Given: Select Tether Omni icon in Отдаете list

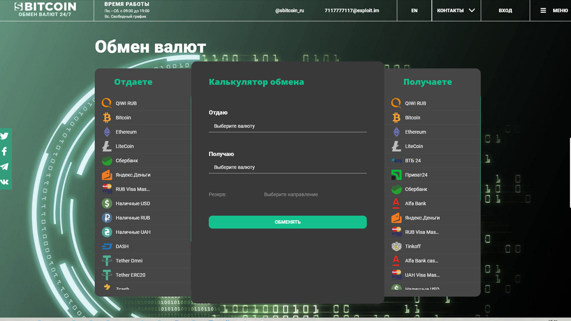Looking at the screenshot, I should [107, 260].
